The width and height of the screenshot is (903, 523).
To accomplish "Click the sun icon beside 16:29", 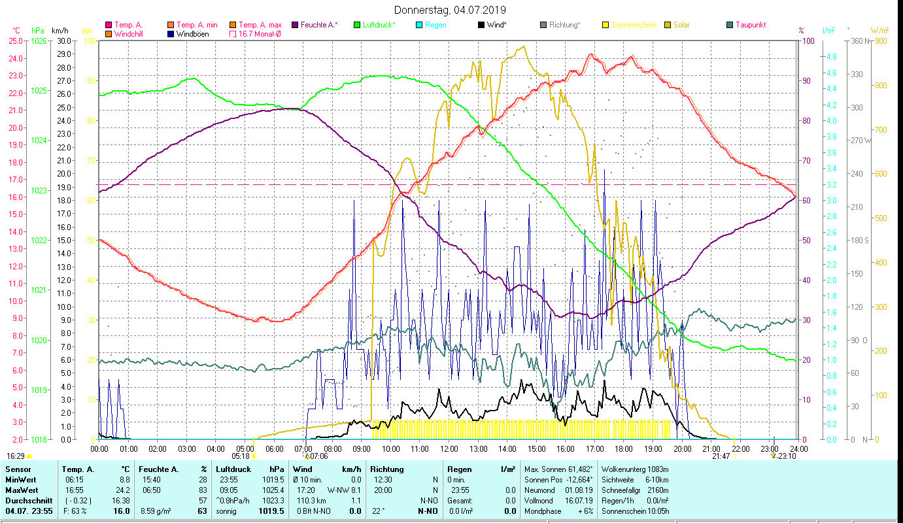I will [29, 456].
